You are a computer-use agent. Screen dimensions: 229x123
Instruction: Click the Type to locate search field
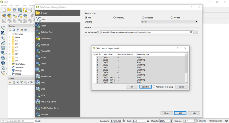click(x=17, y=121)
